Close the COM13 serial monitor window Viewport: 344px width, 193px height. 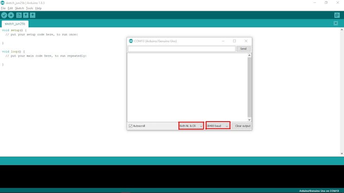(246, 41)
